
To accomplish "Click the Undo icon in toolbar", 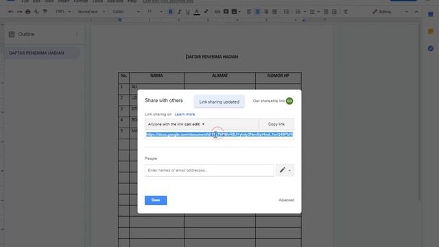I will (x=11, y=12).
